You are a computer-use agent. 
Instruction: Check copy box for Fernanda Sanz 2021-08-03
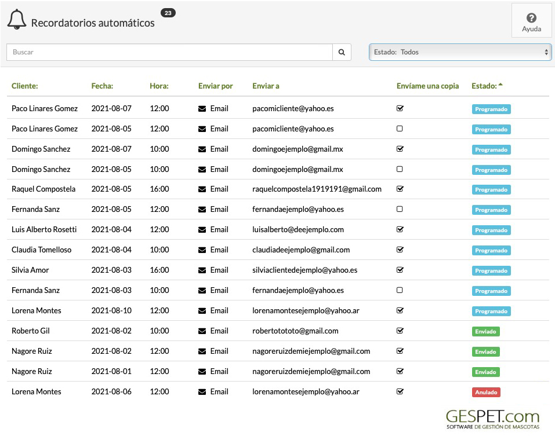(400, 290)
